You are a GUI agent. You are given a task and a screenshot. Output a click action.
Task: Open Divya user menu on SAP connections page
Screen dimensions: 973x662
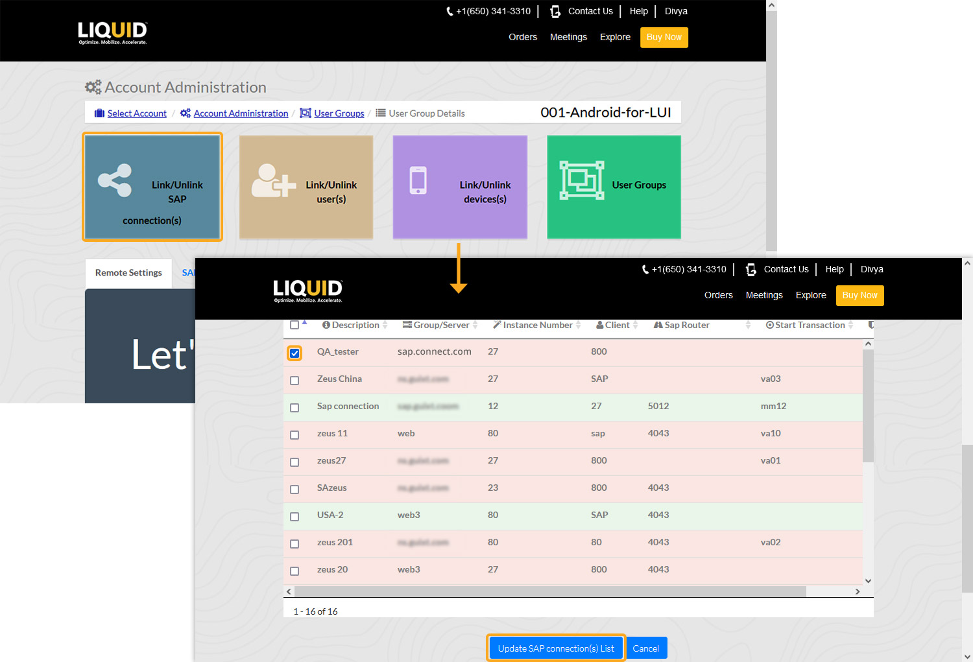[872, 269]
